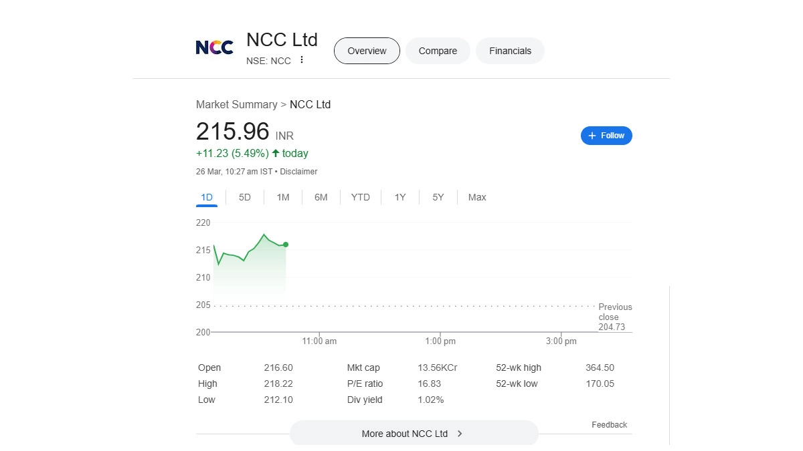Select the YTD chart range
Viewport: 803px width, 451px height.
(361, 197)
